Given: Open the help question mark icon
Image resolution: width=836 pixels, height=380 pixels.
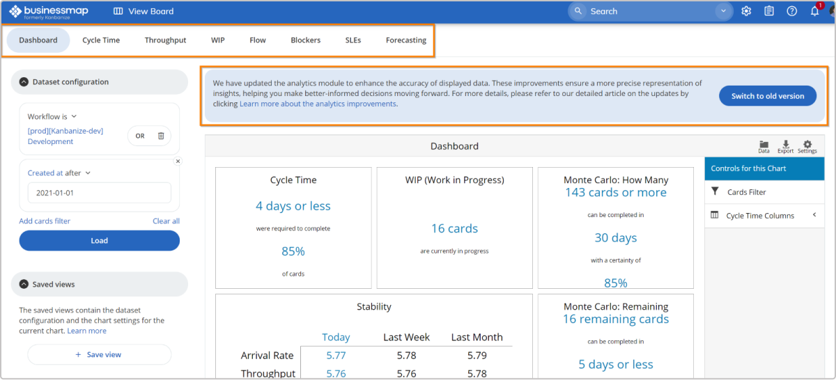Looking at the screenshot, I should pos(791,11).
